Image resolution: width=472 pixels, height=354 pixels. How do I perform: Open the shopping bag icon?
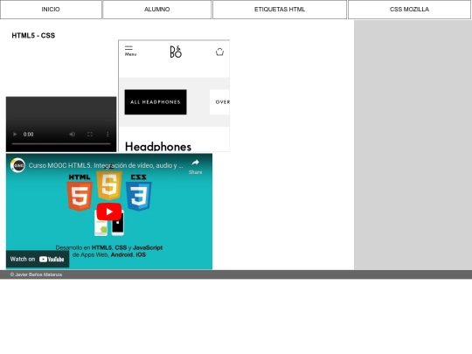[x=219, y=52]
